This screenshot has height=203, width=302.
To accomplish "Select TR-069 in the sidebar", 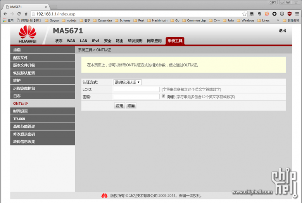I will pos(43,119).
